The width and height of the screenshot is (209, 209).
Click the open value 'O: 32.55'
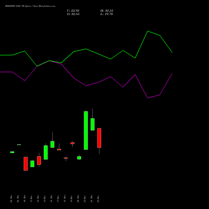[73, 14]
